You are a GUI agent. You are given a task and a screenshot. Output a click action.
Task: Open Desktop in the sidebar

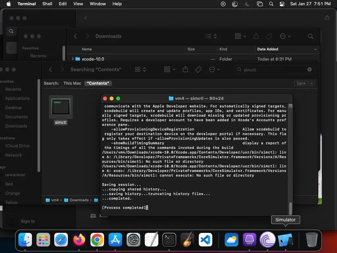click(13, 108)
